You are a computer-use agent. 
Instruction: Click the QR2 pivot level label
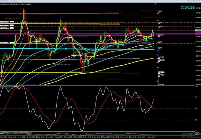pyautogui.click(x=160, y=12)
